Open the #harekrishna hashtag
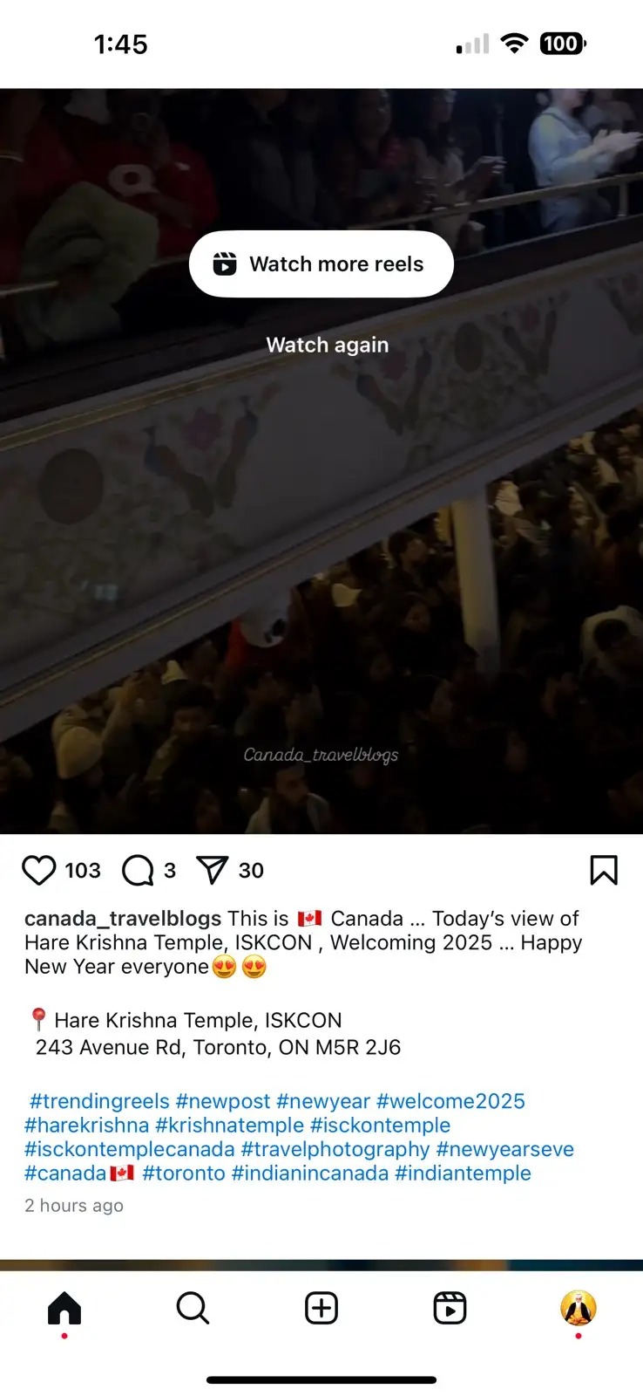Viewport: 643px width, 1396px height. click(x=87, y=1126)
